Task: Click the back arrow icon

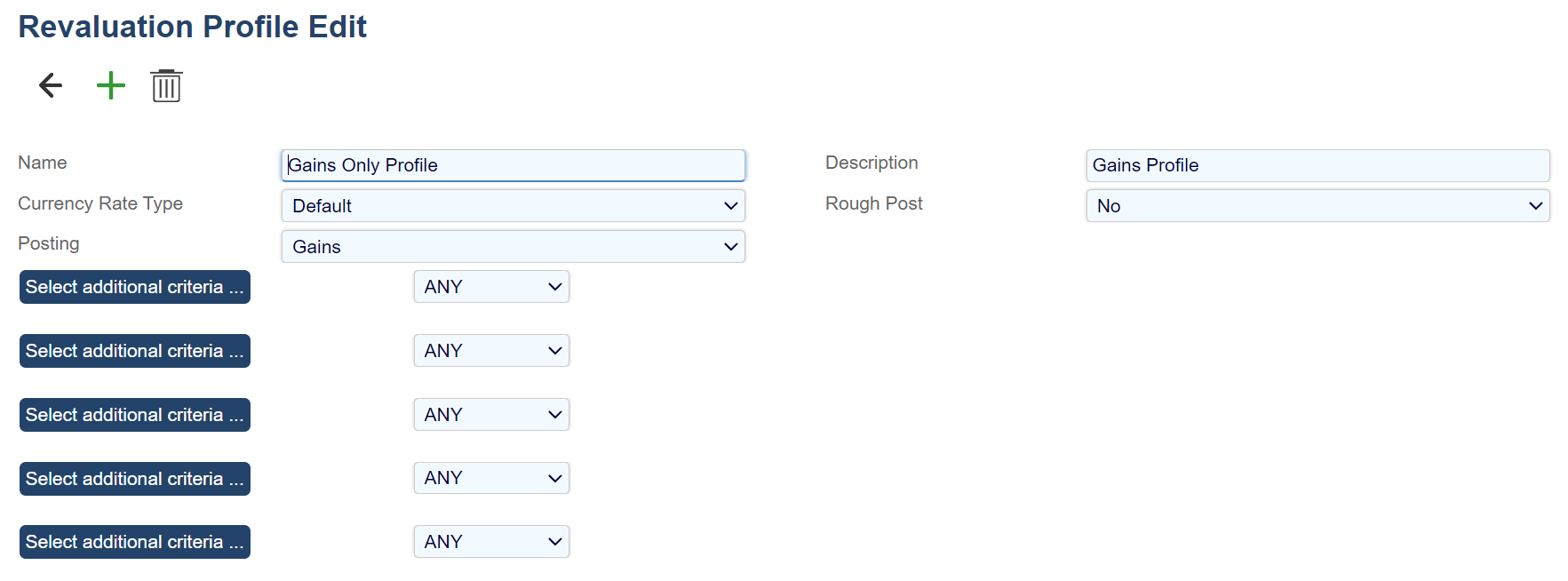Action: 51,85
